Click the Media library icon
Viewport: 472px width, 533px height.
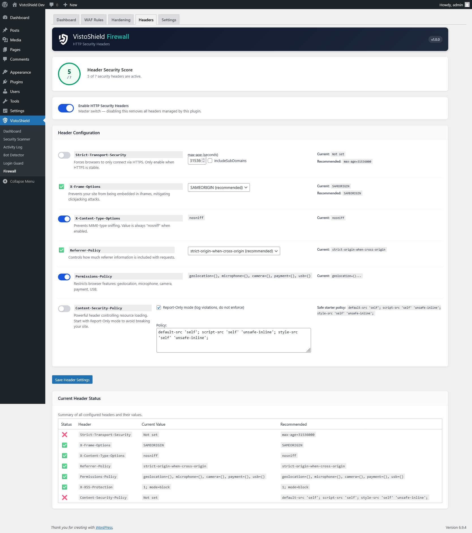coord(5,40)
